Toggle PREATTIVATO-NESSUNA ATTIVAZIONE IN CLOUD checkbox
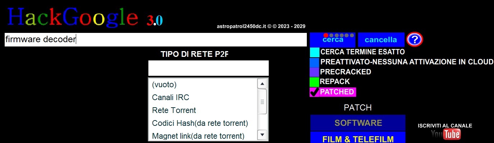 314,62
